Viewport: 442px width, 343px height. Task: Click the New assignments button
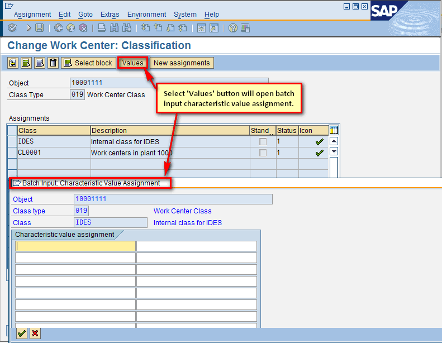[x=182, y=63]
